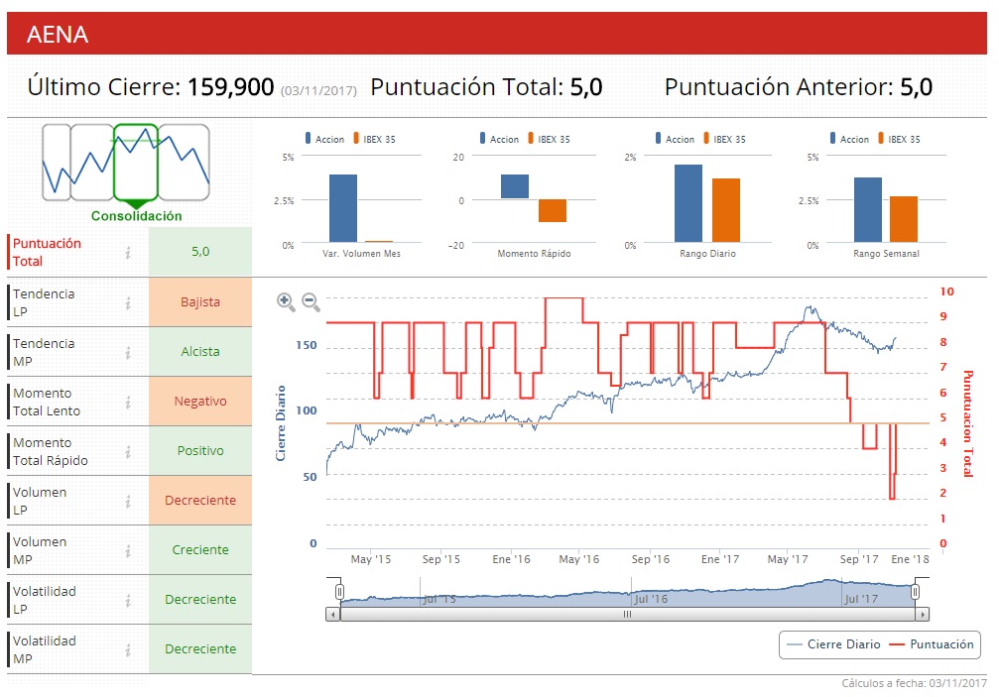
Task: Click the Sep '16 axis label
Action: pos(651,559)
